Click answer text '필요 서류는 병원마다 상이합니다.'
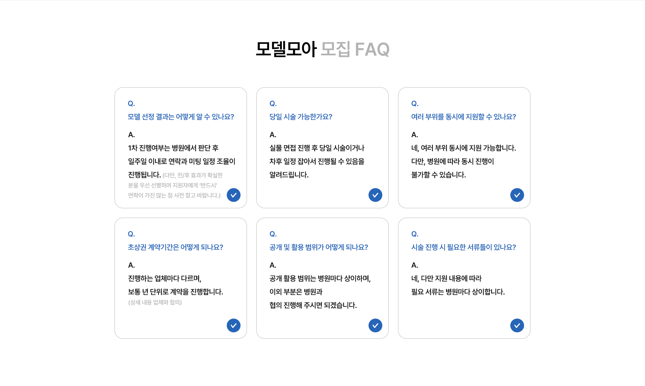 pyautogui.click(x=458, y=292)
